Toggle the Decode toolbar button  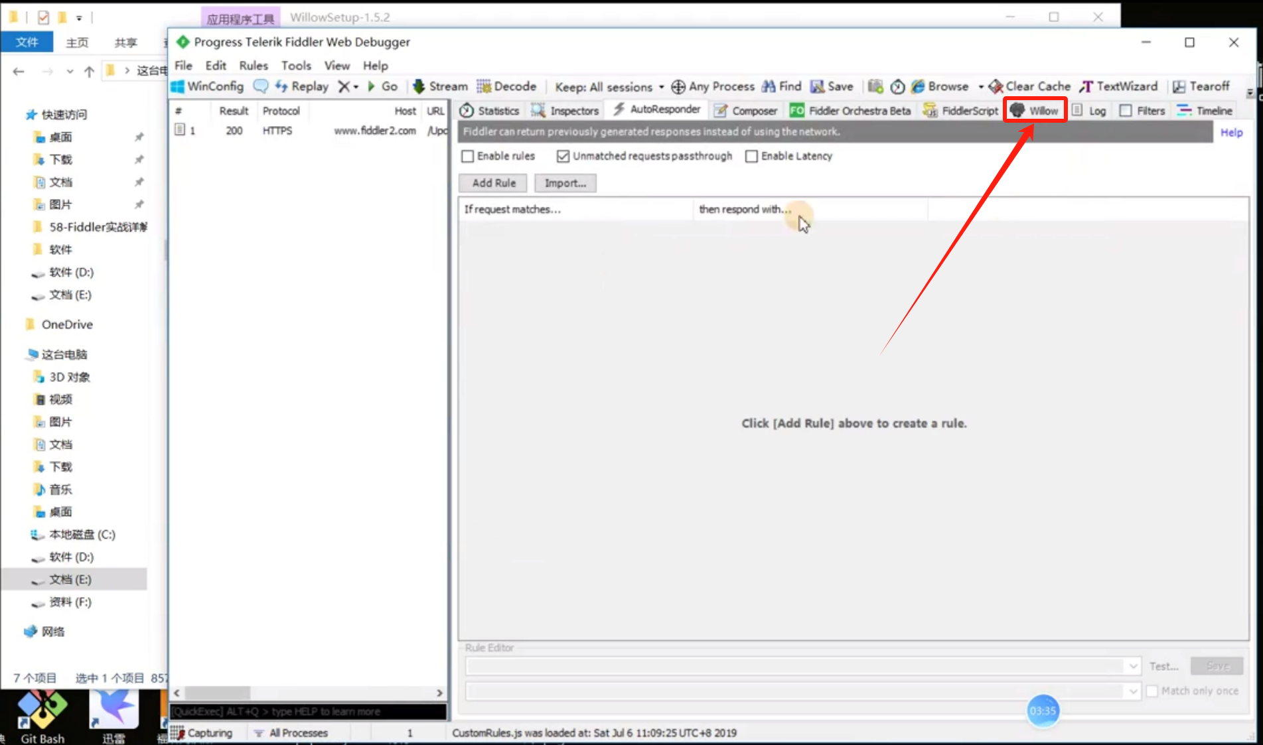pos(506,86)
